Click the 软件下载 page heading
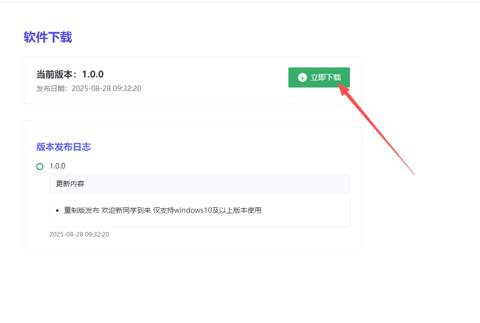This screenshot has height=323, width=480. pos(48,37)
